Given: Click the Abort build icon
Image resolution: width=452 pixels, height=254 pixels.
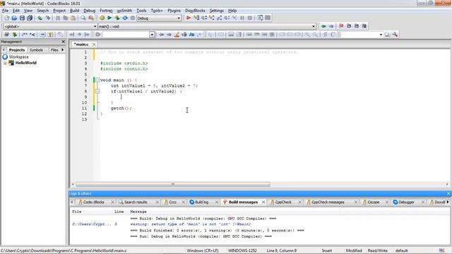Looking at the screenshot, I should click(133, 18).
